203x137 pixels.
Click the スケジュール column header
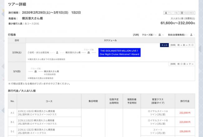(x=110, y=40)
